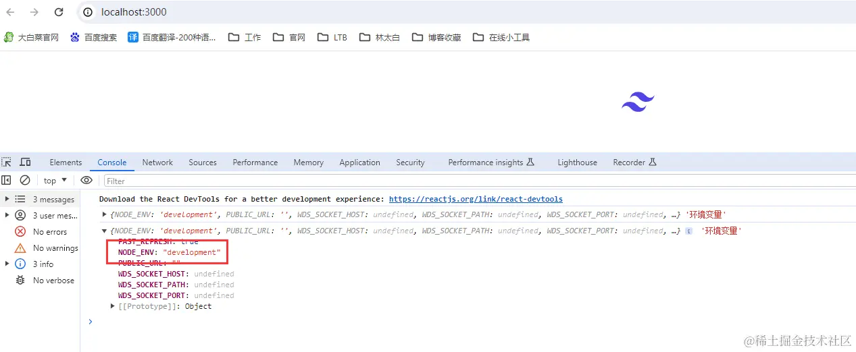Switch to the Performance tab
Image resolution: width=856 pixels, height=352 pixels.
click(x=255, y=163)
